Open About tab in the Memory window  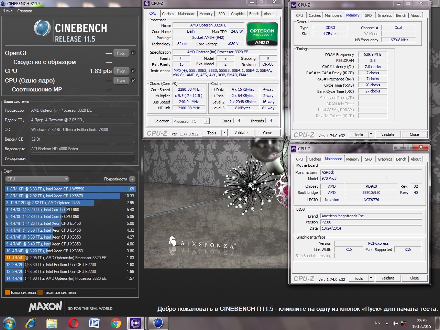click(x=416, y=15)
